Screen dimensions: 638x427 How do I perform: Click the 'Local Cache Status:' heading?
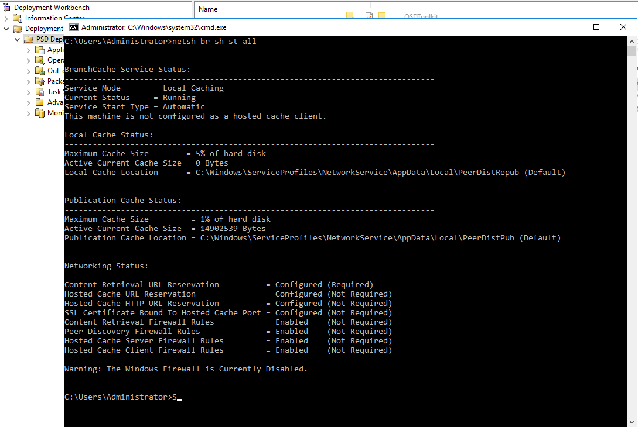(x=108, y=135)
